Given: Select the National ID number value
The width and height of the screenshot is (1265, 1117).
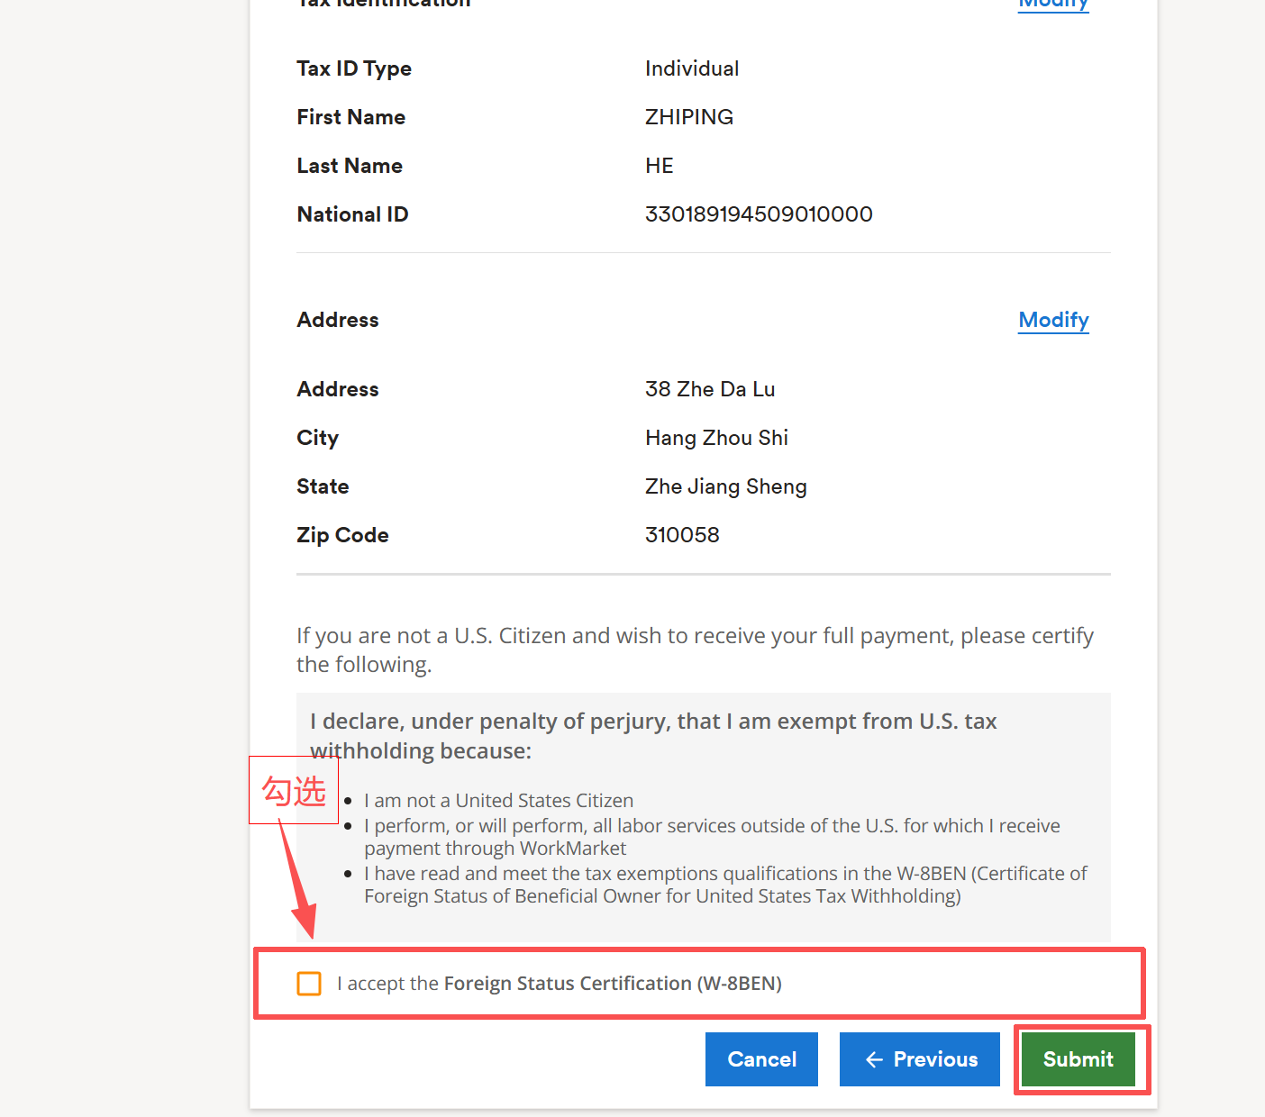Looking at the screenshot, I should click(x=759, y=214).
